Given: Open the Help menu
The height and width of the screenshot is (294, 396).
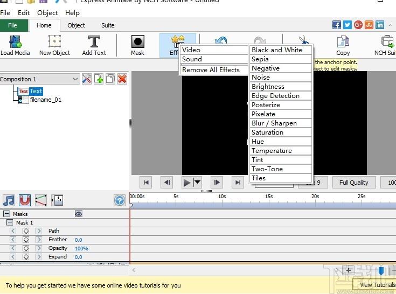Looking at the screenshot, I should [x=72, y=12].
